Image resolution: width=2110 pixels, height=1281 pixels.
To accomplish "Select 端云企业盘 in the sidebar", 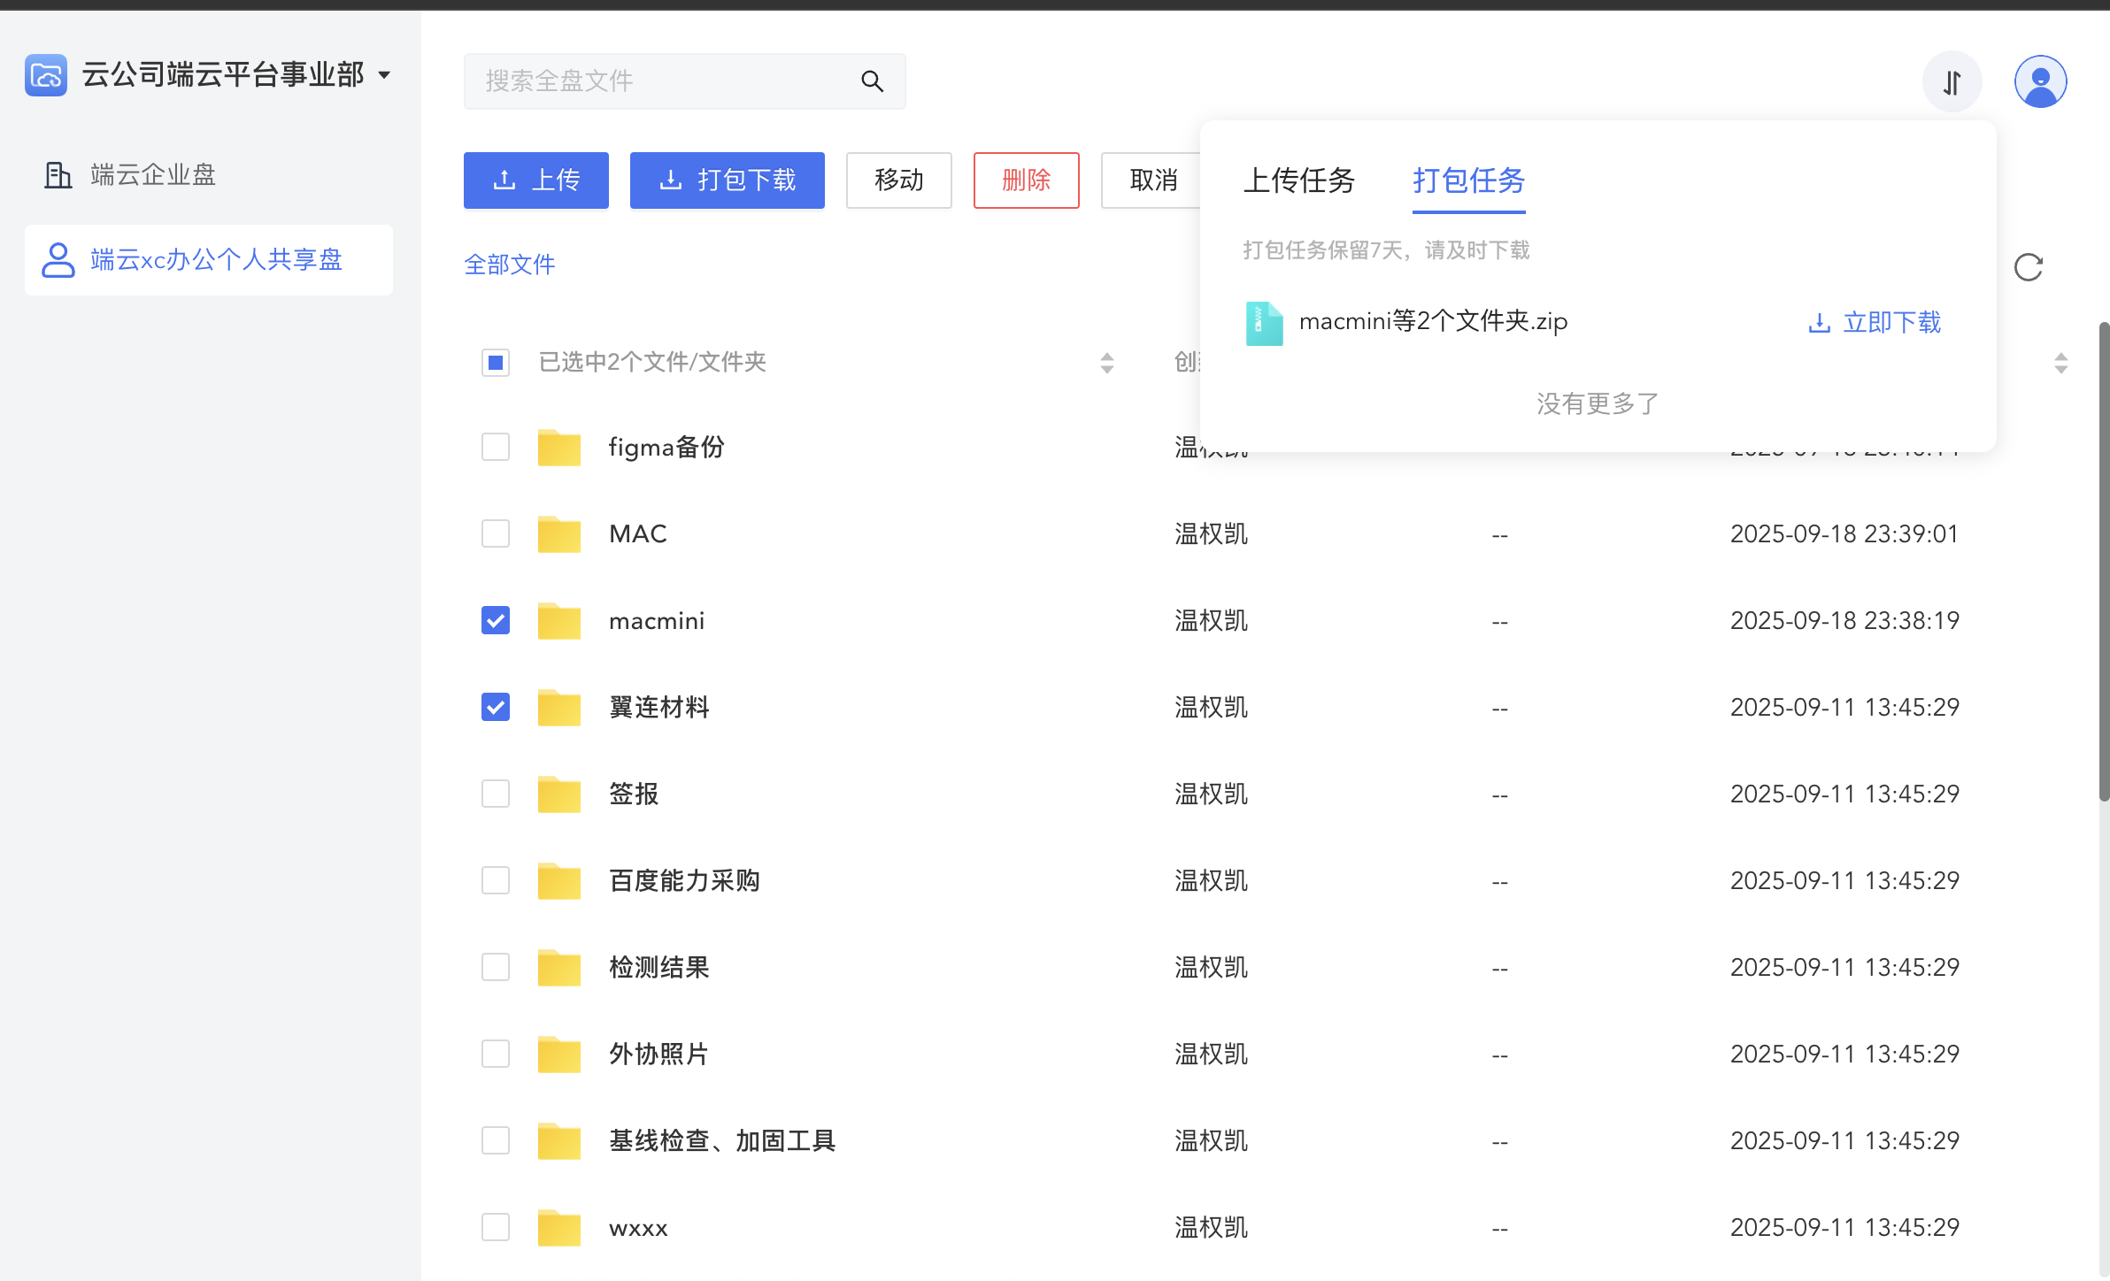I will (152, 175).
